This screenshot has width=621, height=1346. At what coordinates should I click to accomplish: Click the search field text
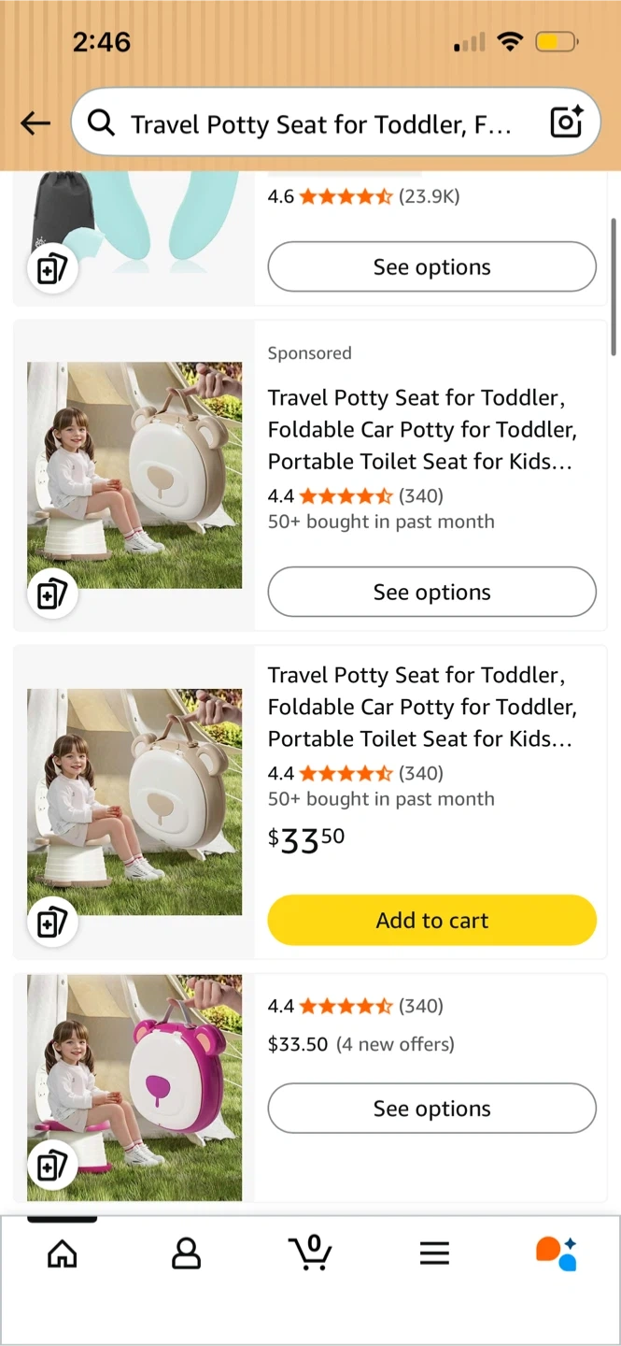321,124
